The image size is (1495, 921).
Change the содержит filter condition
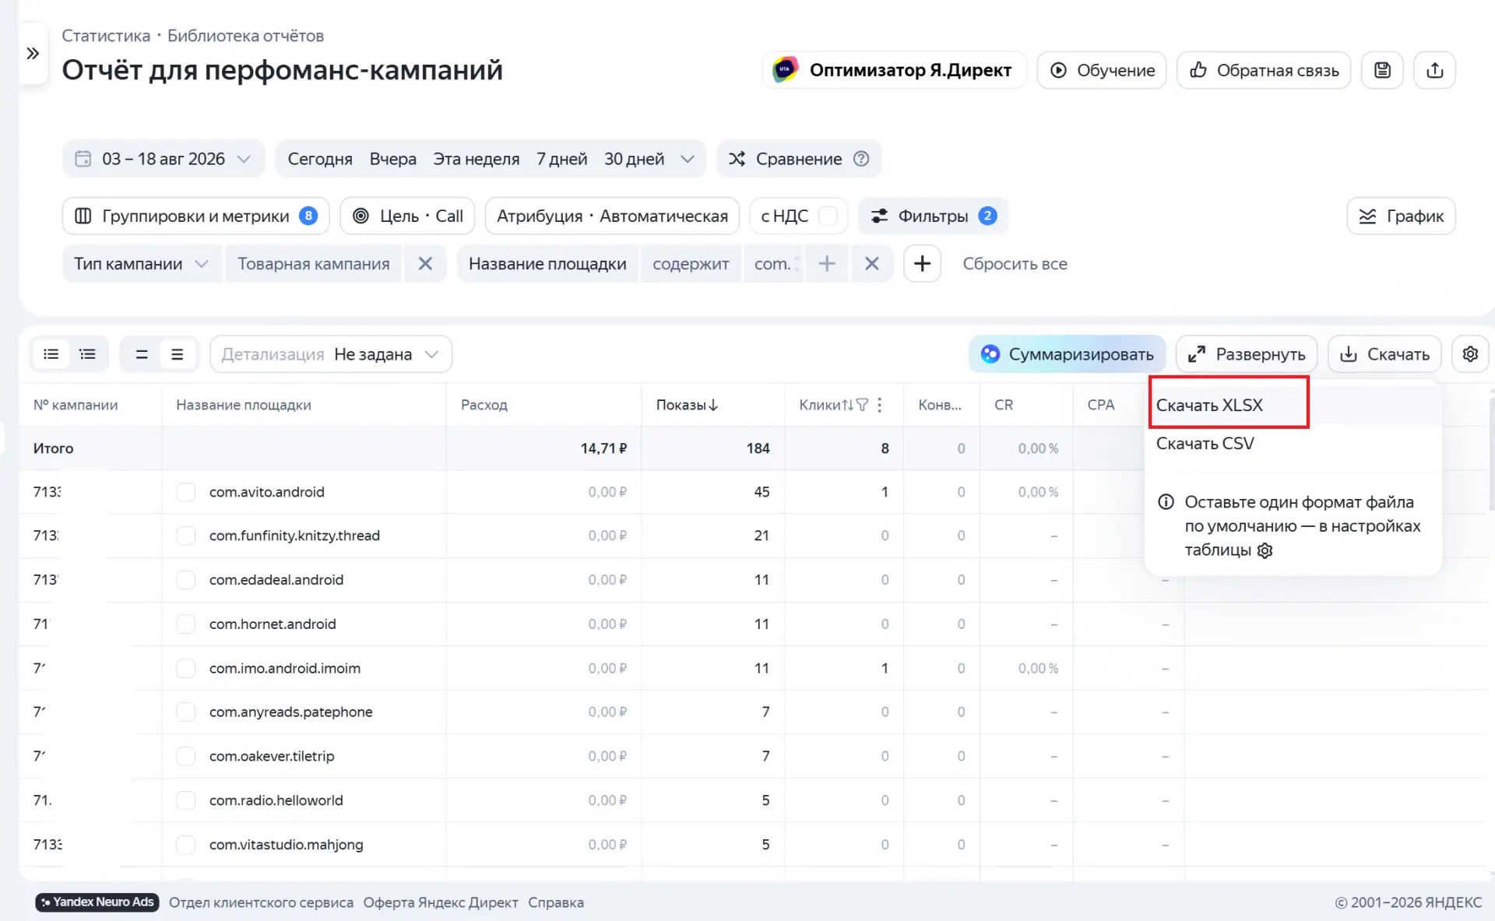click(x=691, y=264)
